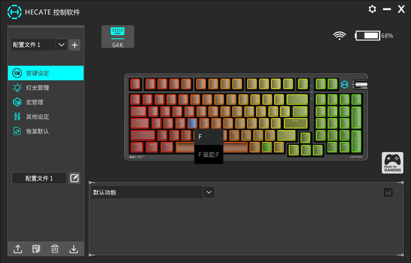Select the G4K keyboard device tab
The width and height of the screenshot is (411, 263).
pyautogui.click(x=118, y=37)
